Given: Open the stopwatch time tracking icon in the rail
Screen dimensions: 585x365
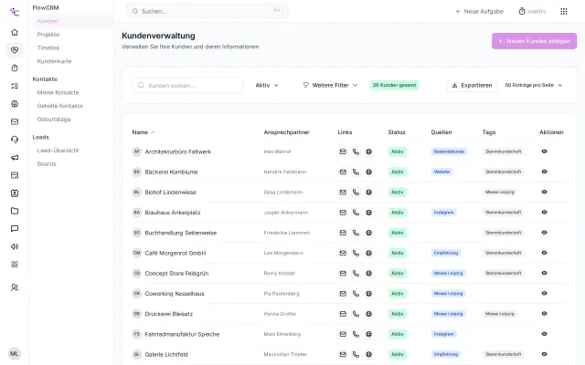Looking at the screenshot, I should pyautogui.click(x=15, y=68).
